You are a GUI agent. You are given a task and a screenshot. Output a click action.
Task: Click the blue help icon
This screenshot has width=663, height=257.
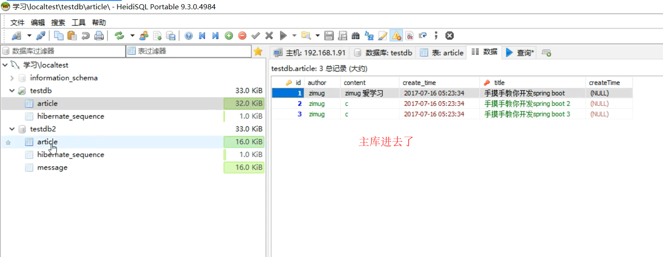pos(189,35)
